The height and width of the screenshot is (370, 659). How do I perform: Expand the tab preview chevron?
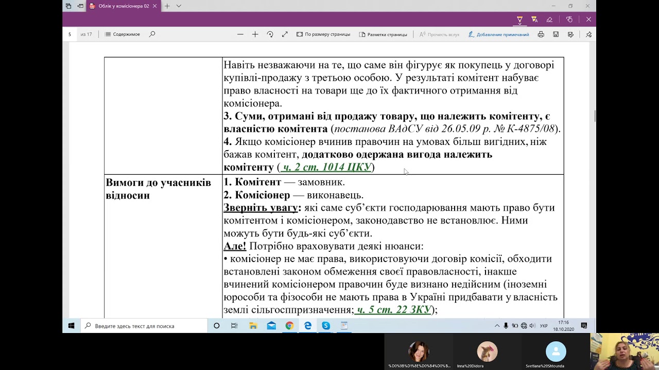pos(179,6)
